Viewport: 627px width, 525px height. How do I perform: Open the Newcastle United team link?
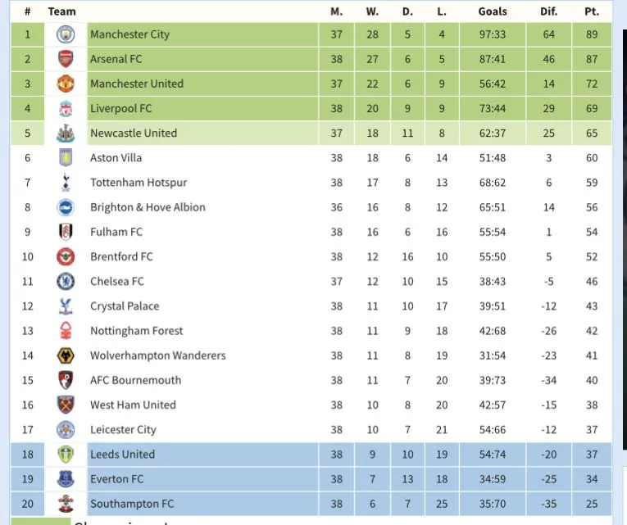click(134, 133)
